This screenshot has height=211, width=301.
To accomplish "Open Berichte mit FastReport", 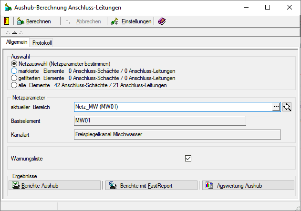I will [x=152, y=185].
